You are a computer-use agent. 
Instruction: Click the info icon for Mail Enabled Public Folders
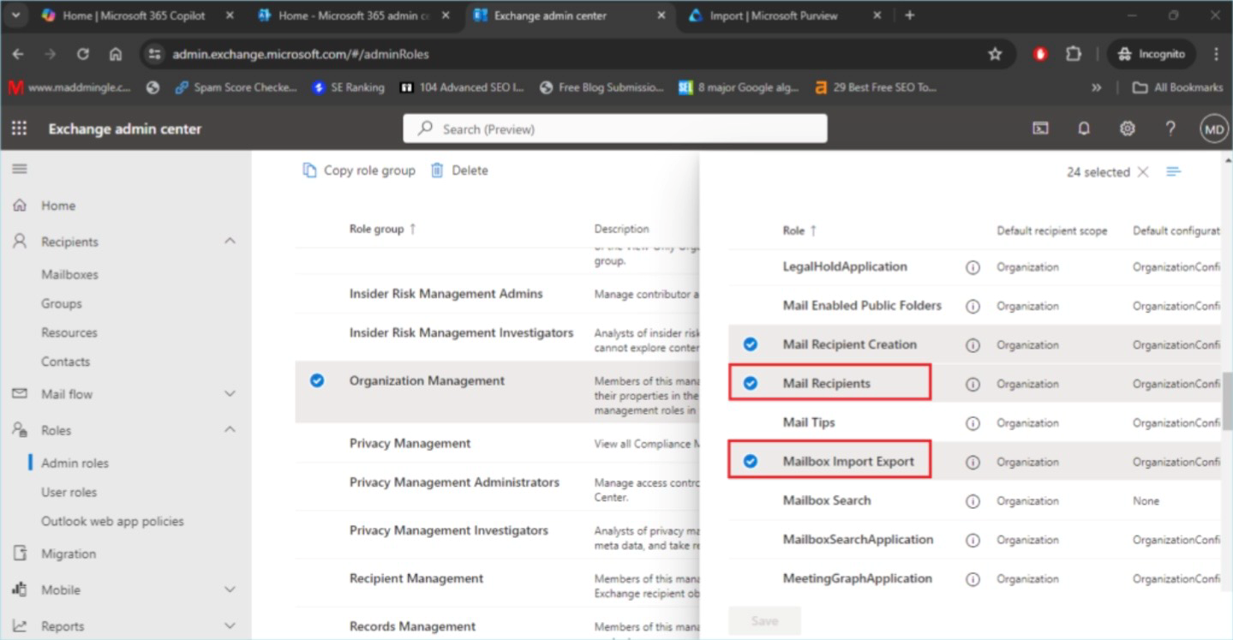coord(973,306)
